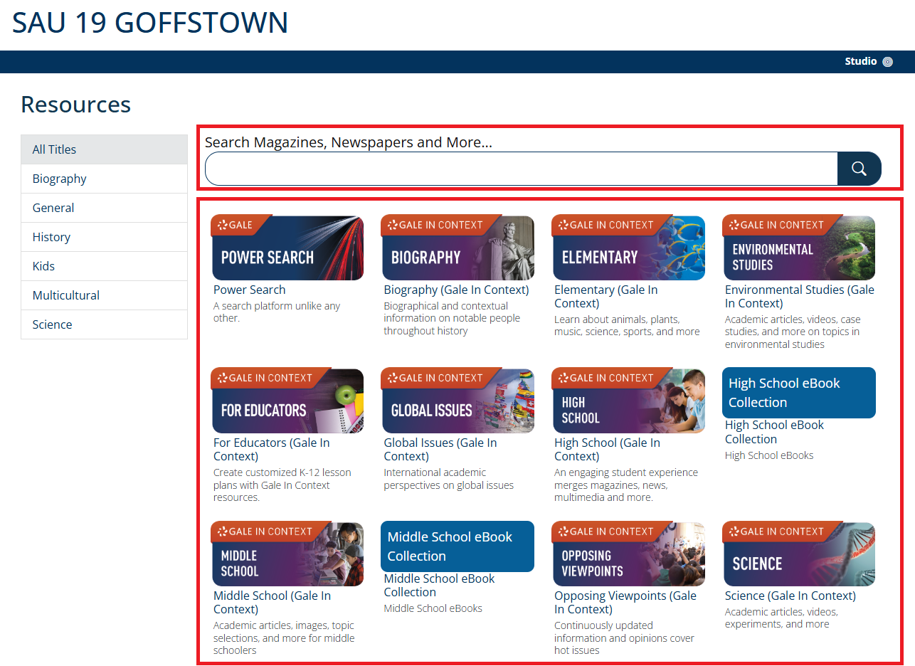915x666 pixels.
Task: Open the Studio target icon
Action: point(887,62)
